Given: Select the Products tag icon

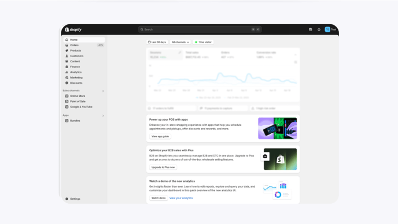Looking at the screenshot, I should pyautogui.click(x=67, y=50).
